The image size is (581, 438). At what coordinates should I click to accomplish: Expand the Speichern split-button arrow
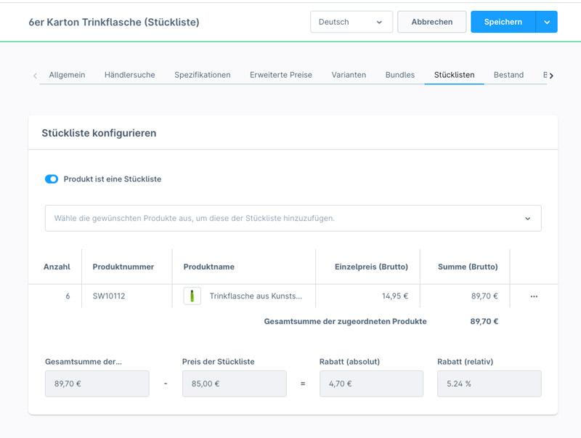(x=547, y=22)
